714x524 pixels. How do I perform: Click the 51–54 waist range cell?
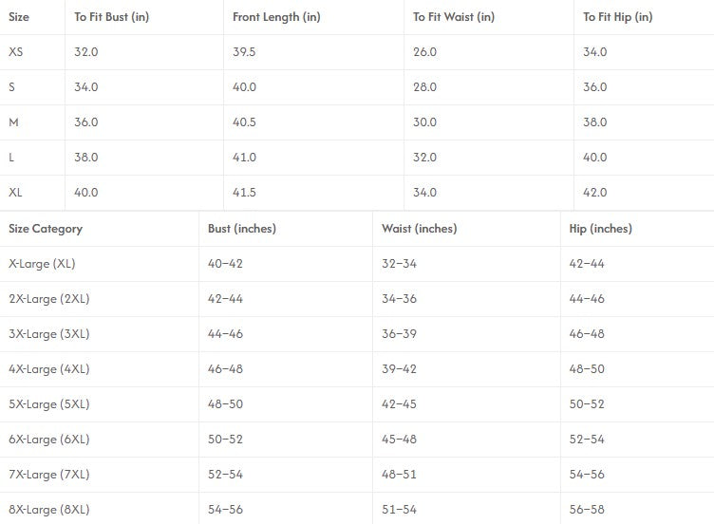[399, 510]
